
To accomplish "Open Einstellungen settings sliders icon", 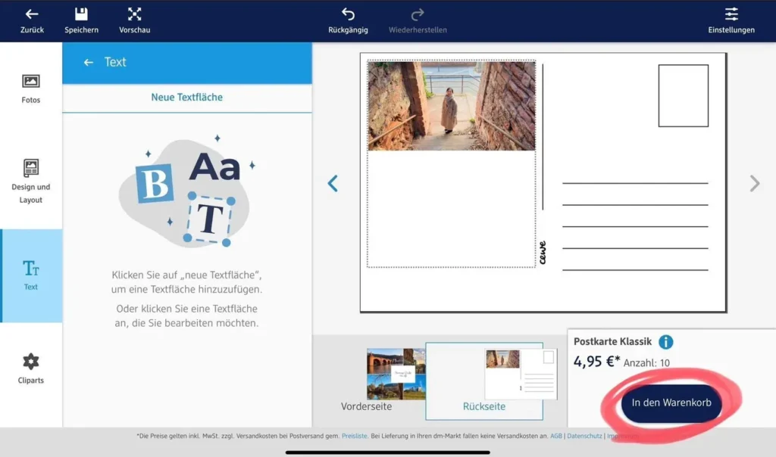I will pyautogui.click(x=731, y=14).
